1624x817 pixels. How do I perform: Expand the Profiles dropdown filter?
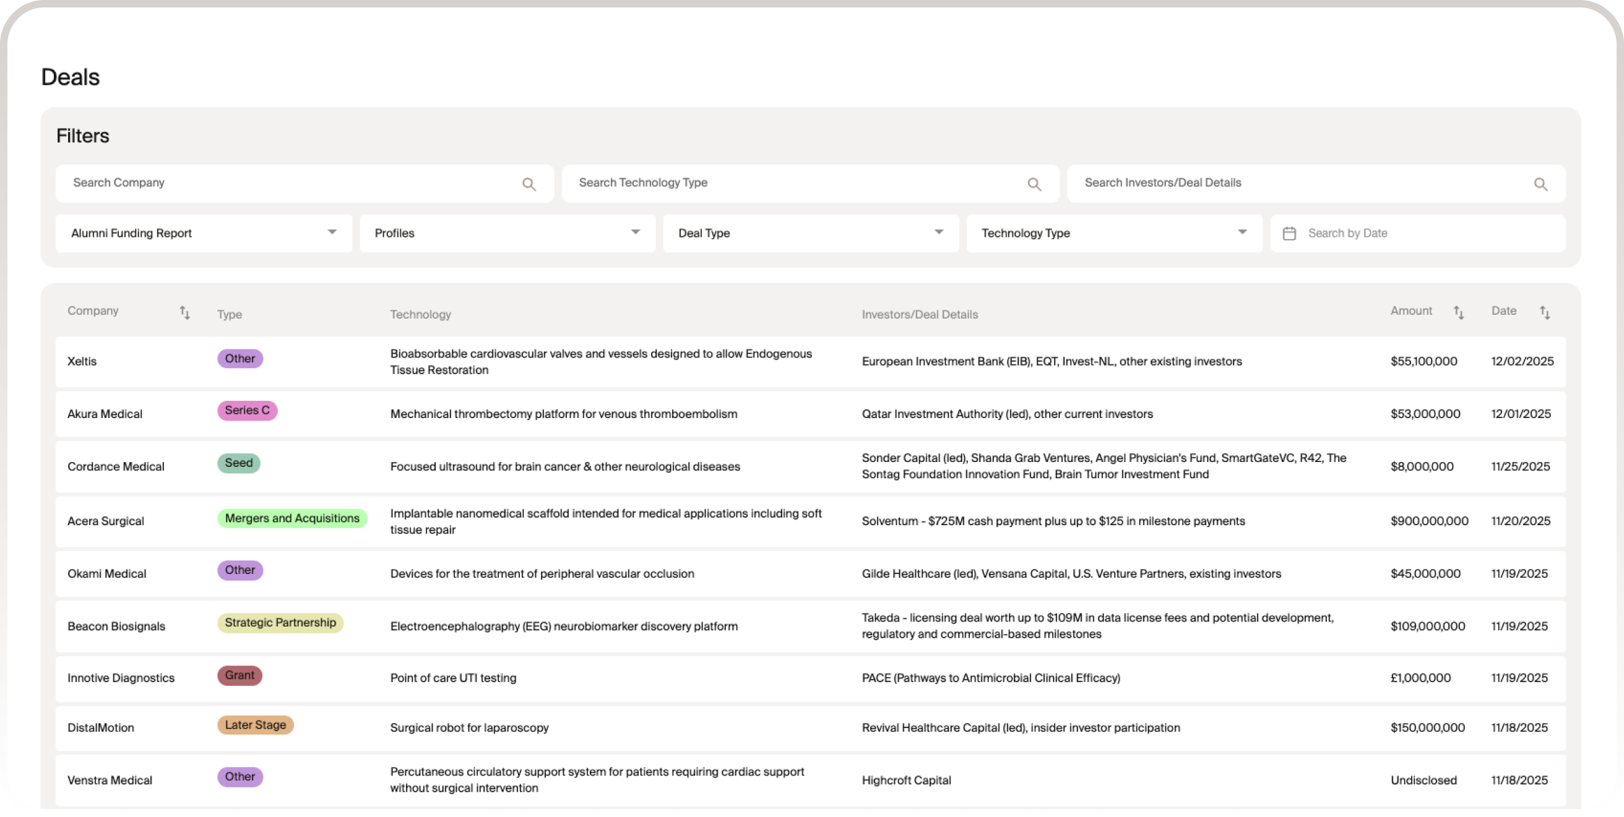507,233
